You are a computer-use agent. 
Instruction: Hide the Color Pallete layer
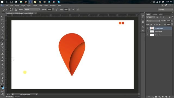tap(147, 32)
